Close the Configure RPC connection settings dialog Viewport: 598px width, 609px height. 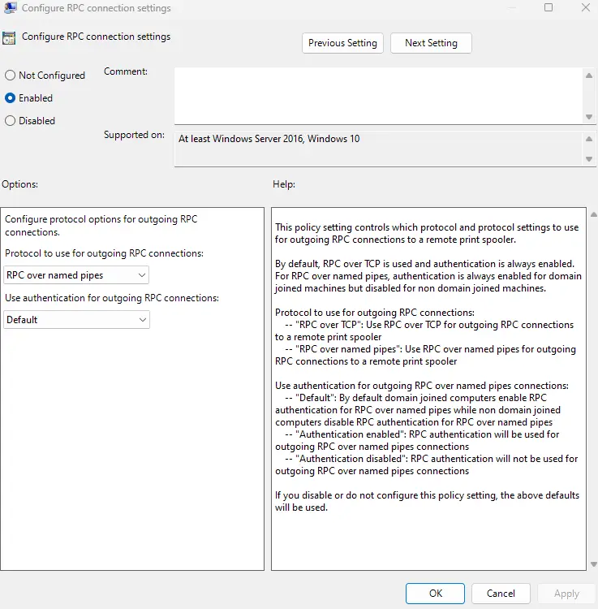tap(586, 8)
